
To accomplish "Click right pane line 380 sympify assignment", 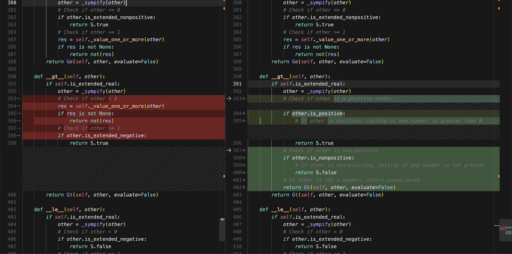I will coord(317,3).
